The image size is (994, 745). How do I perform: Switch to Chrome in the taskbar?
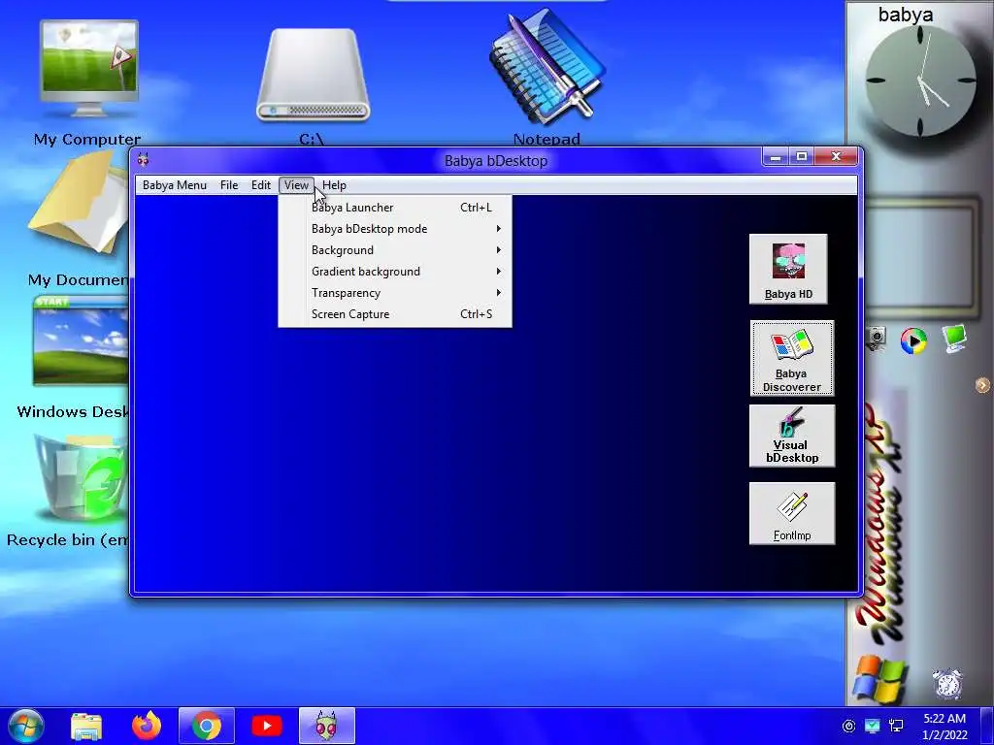tap(207, 726)
